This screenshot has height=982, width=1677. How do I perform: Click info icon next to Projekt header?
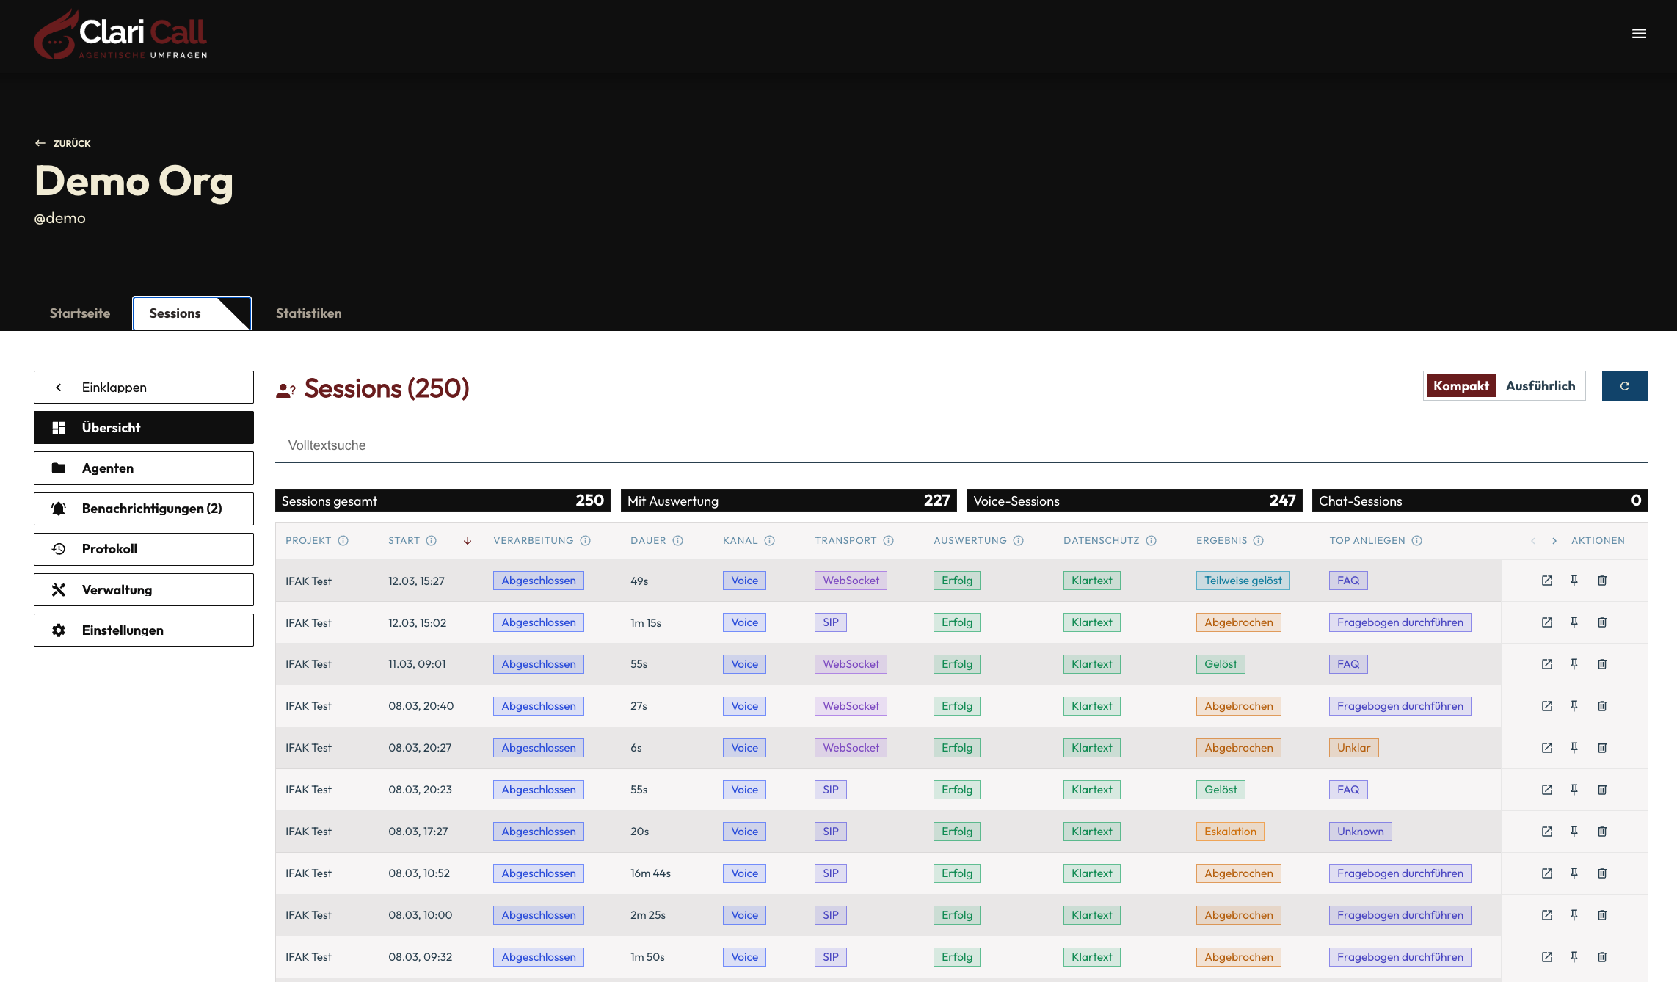coord(343,541)
